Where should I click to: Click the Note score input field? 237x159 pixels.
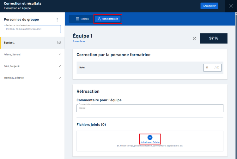212,68
